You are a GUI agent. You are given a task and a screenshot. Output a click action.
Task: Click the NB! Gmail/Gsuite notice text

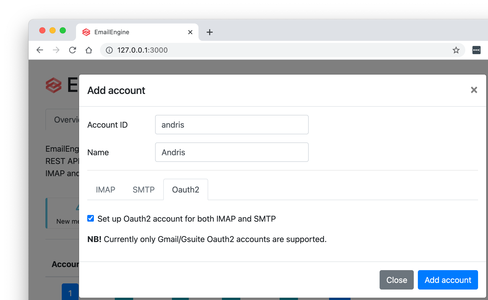pyautogui.click(x=207, y=239)
